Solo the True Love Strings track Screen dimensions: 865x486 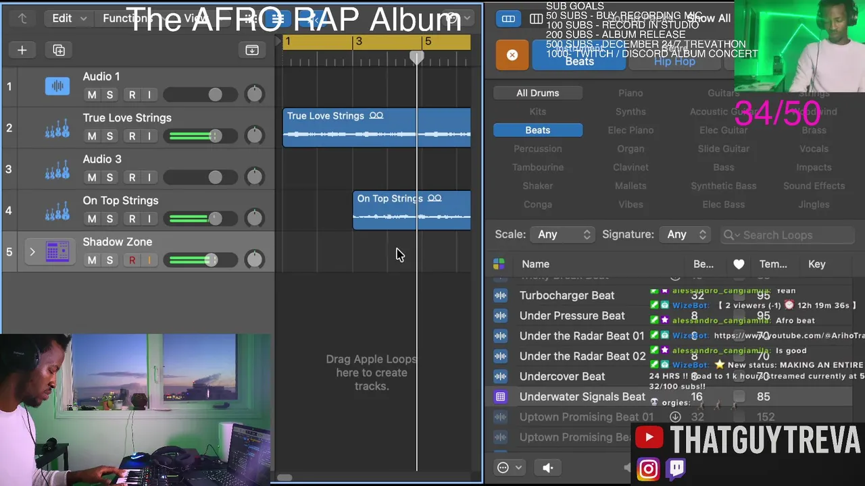click(x=109, y=136)
